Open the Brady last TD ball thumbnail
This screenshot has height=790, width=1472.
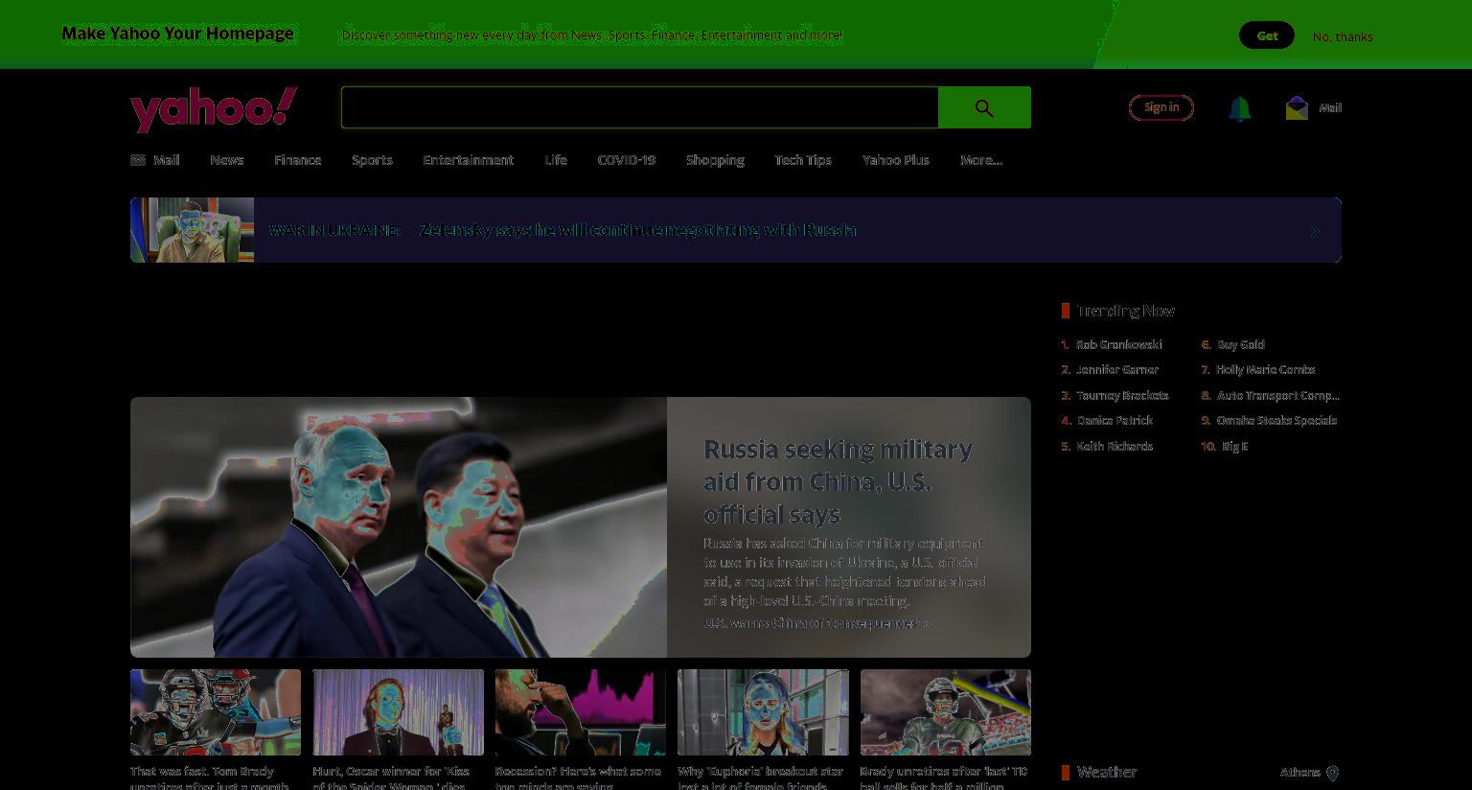pos(946,712)
